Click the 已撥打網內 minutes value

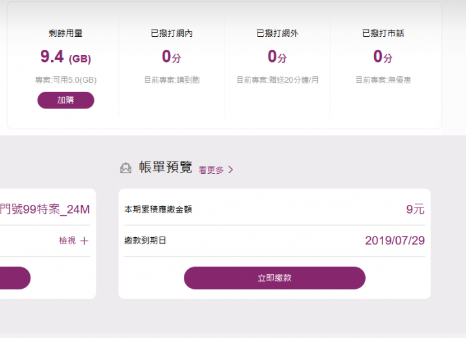click(172, 56)
